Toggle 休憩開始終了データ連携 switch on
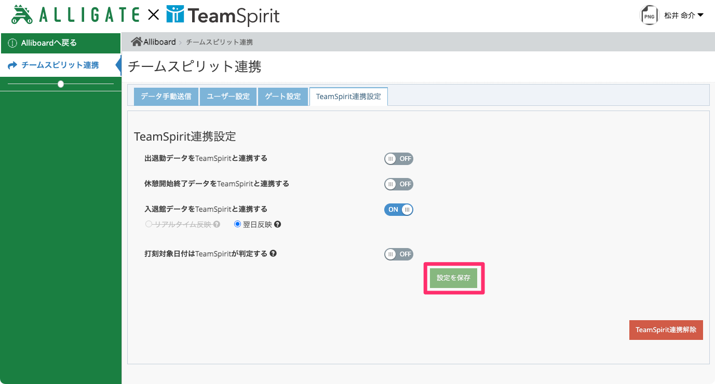 399,184
